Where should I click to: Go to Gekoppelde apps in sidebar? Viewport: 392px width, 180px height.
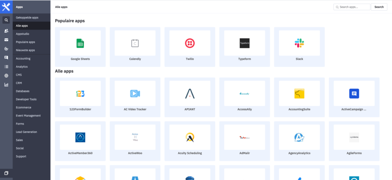click(x=27, y=18)
